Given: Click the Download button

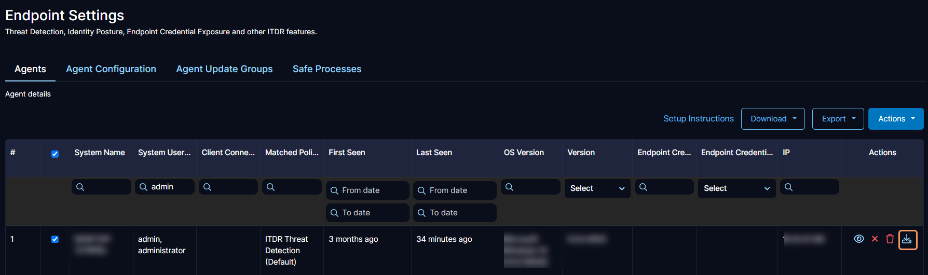Looking at the screenshot, I should (772, 119).
